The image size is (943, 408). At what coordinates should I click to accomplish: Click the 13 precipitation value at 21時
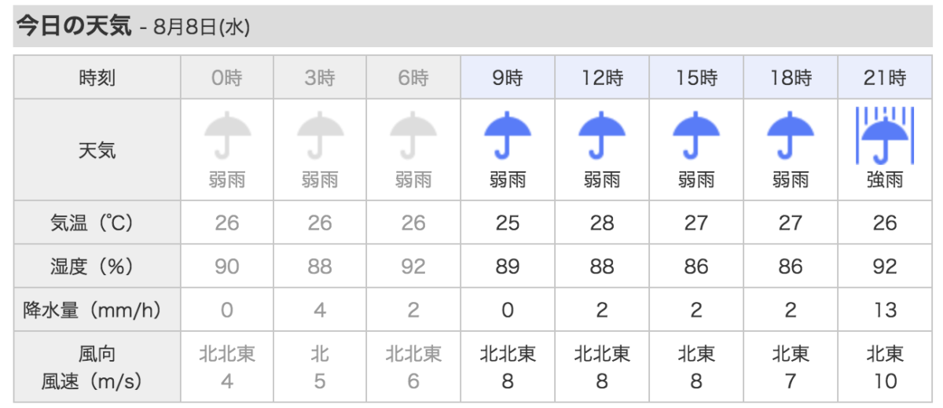[885, 310]
